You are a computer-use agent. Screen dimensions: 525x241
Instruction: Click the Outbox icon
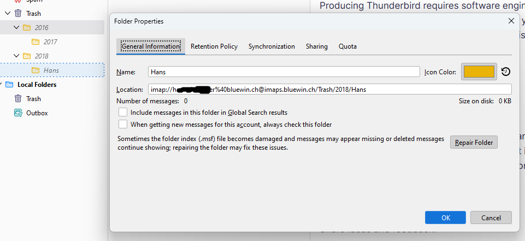[18, 113]
